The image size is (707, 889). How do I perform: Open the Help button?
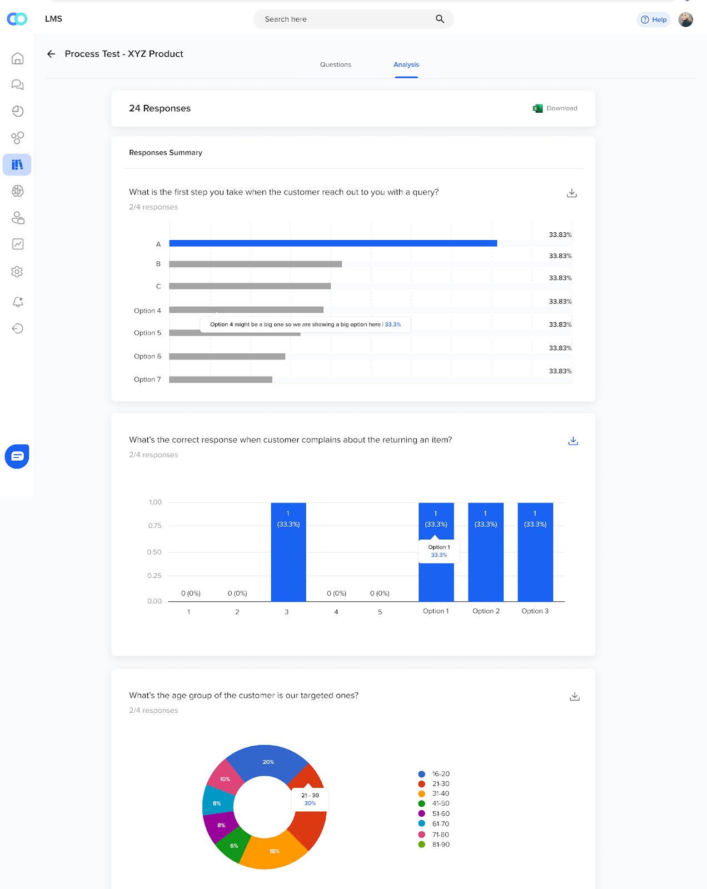pos(653,19)
